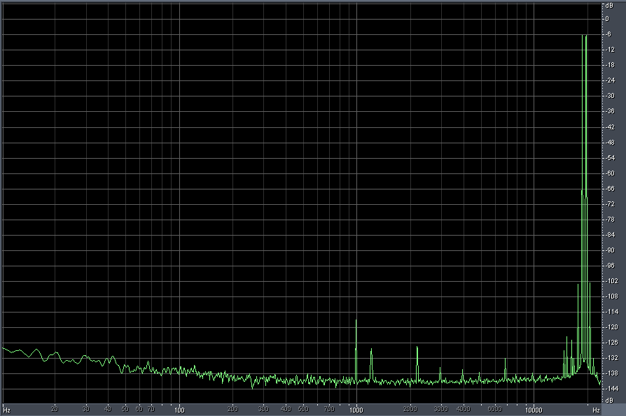Select the 3000 Hz axis label
The image size is (626, 416).
[x=440, y=408]
